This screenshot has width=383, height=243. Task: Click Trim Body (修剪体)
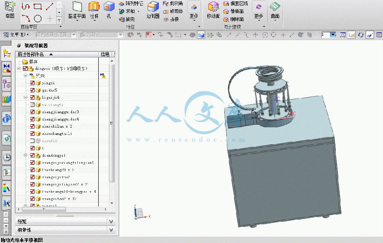[x=173, y=11]
